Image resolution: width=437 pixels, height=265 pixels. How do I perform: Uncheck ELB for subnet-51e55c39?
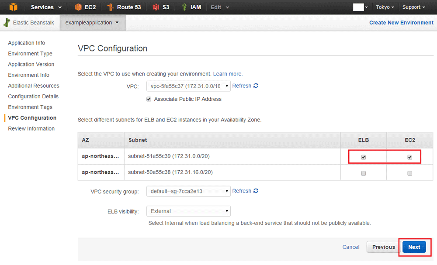364,157
